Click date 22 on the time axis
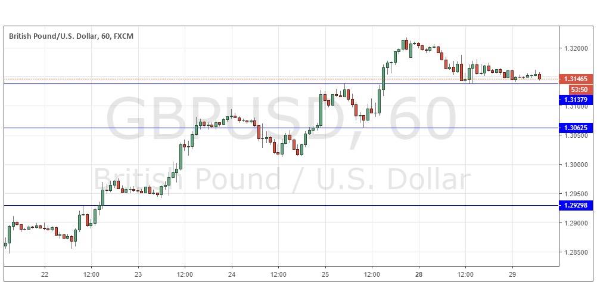 (44, 275)
